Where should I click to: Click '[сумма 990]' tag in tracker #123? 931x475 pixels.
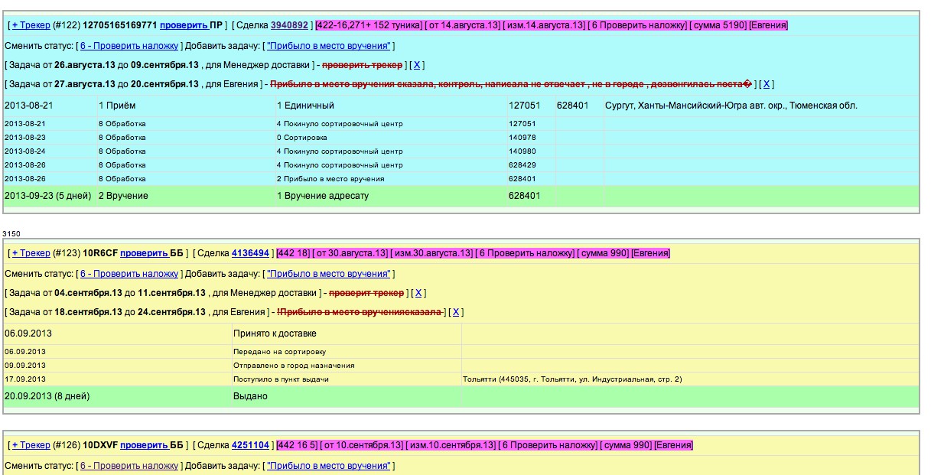pyautogui.click(x=602, y=253)
